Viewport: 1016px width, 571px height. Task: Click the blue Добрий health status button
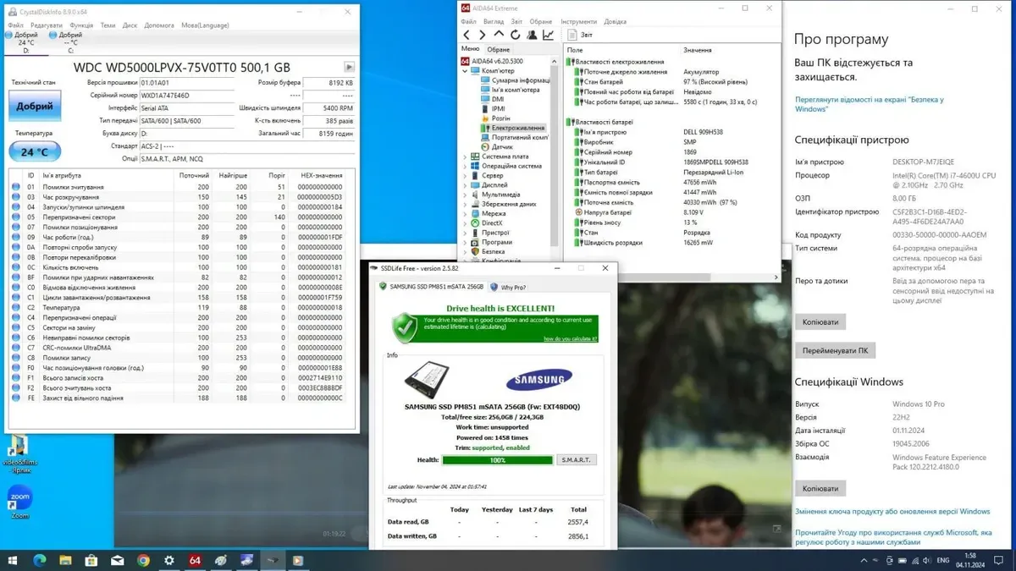click(x=35, y=107)
